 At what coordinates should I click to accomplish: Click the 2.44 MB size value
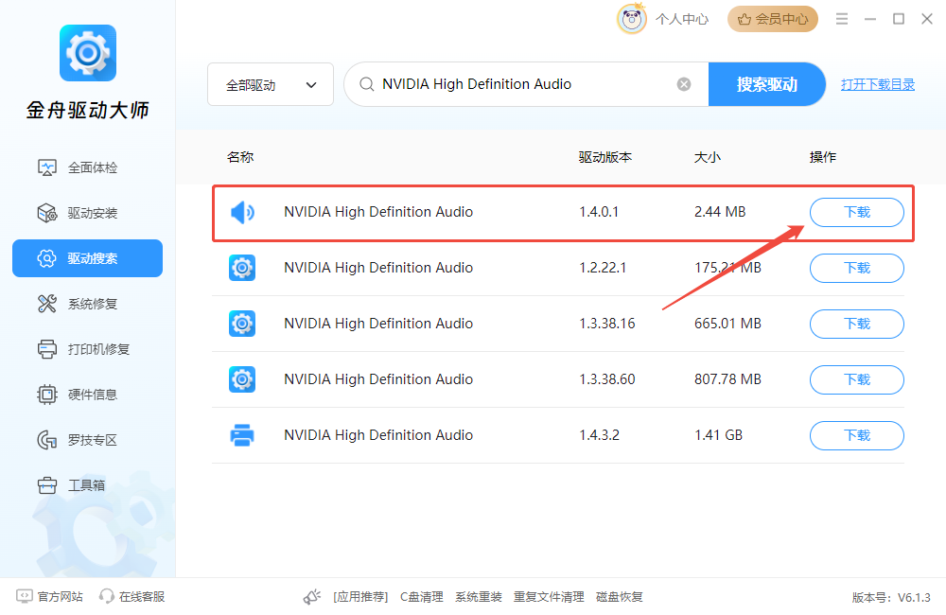click(x=720, y=212)
